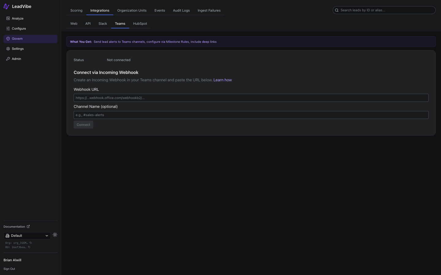Open Configure via the sliders icon
Image resolution: width=441 pixels, height=275 pixels.
click(8, 28)
